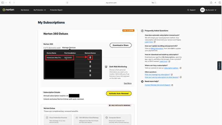Remove the HomeUses iMac Pro device
Screen dimensions: 222x125
pyautogui.click(x=90, y=57)
